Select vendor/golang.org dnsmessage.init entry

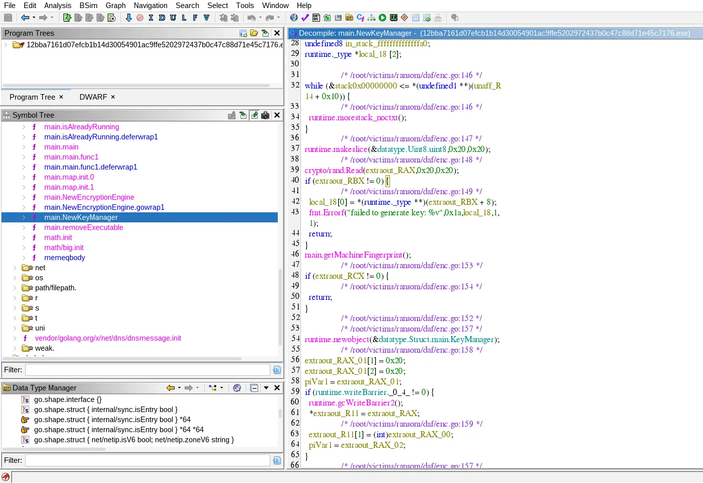[x=108, y=338]
